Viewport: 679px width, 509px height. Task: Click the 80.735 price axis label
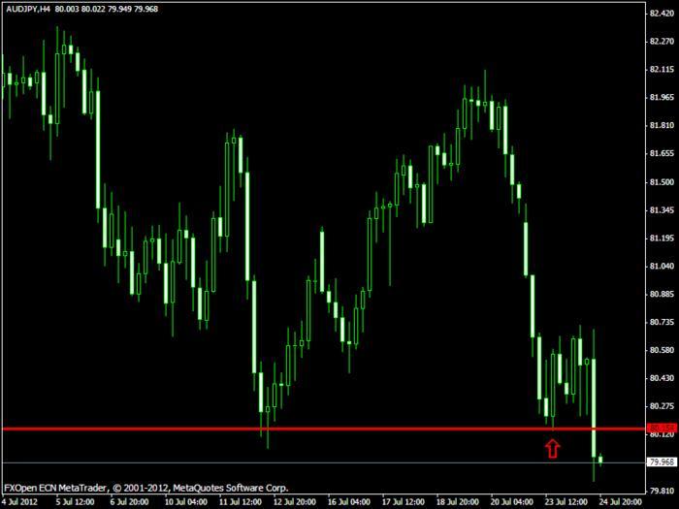[x=663, y=323]
